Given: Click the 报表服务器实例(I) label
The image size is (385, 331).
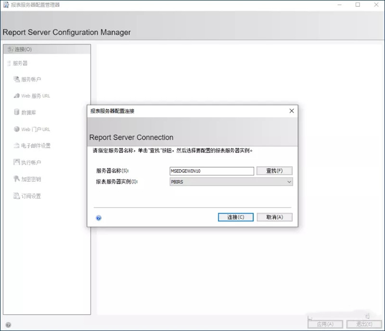Looking at the screenshot, I should point(117,182).
